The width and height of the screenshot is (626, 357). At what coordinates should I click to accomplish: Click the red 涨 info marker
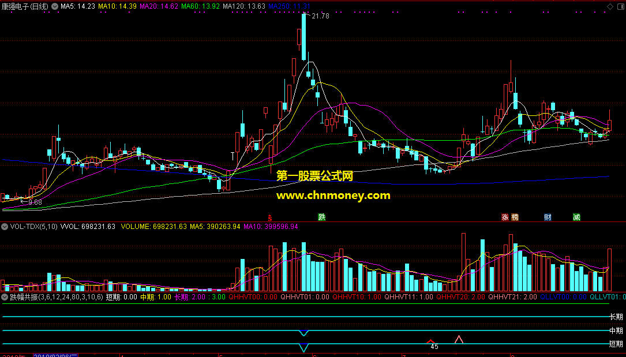pos(505,217)
